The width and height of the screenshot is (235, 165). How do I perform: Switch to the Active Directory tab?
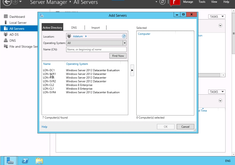(52, 28)
